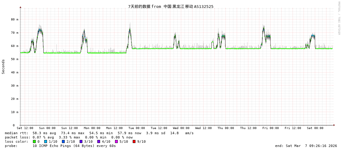
Task: Click the 'loss color:' legend label
Action: (x=16, y=142)
